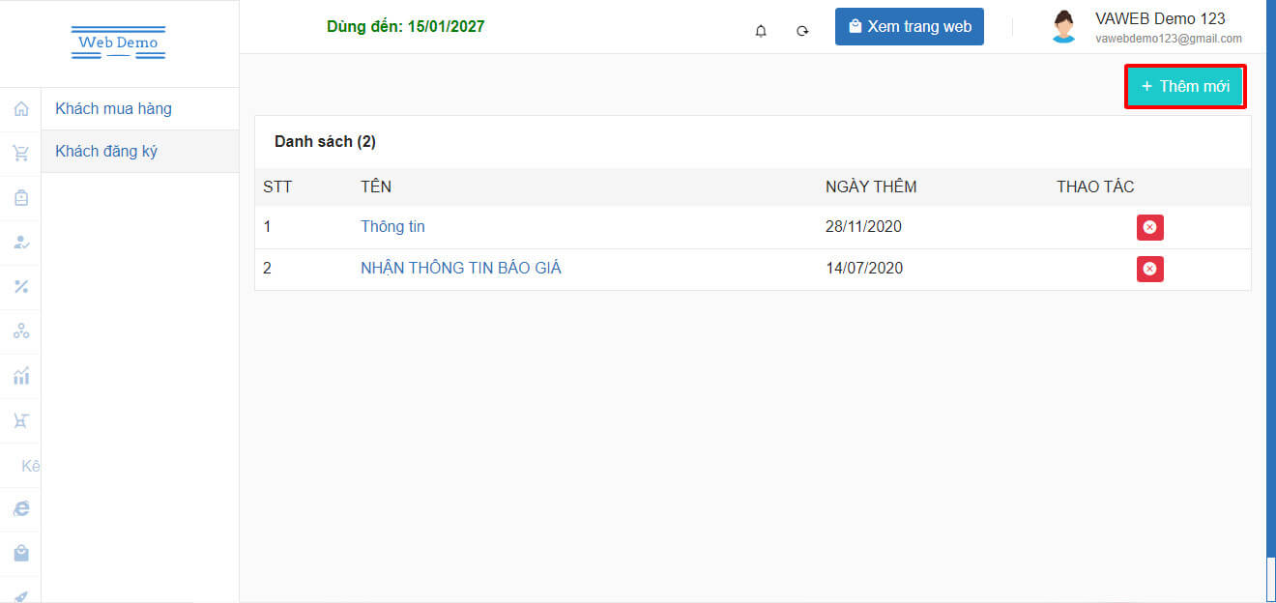The width and height of the screenshot is (1276, 603).
Task: Select 'Khách mua hàng' menu item
Action: [x=114, y=109]
